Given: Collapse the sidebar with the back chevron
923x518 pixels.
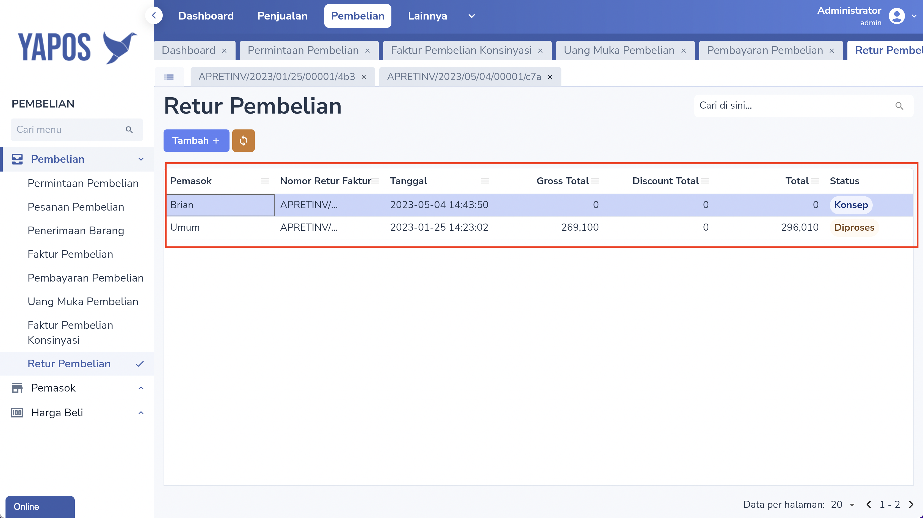Looking at the screenshot, I should 154,16.
